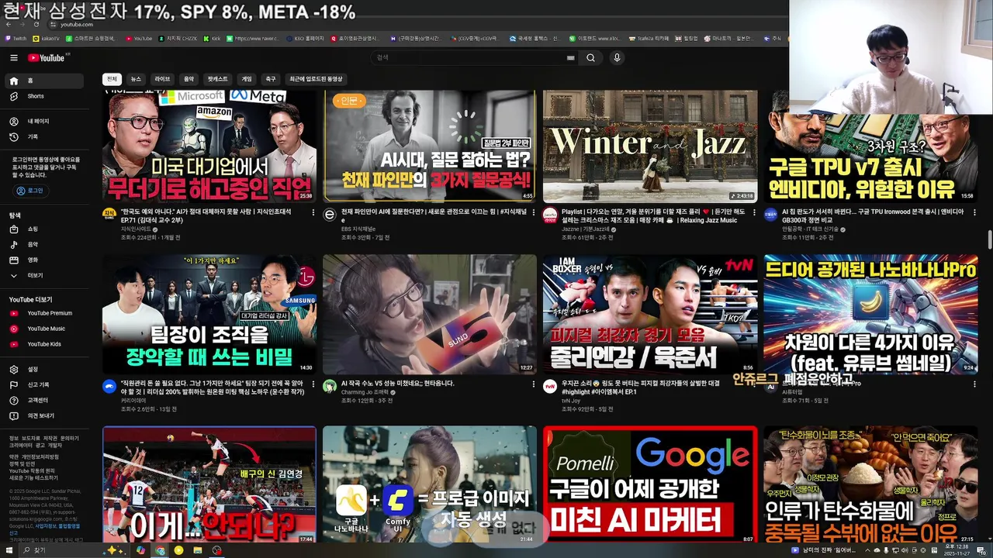Select the 음악 filter chip

click(189, 79)
